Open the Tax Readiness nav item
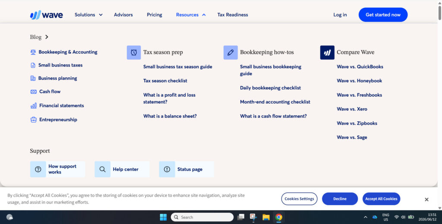 pos(233,15)
